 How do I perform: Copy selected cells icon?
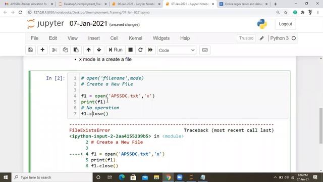coord(65,50)
